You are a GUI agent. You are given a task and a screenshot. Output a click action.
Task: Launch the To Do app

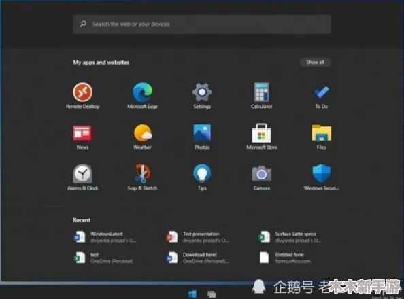click(321, 96)
